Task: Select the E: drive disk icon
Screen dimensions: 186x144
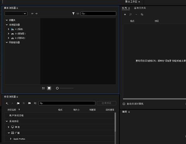Action: (x=12, y=38)
